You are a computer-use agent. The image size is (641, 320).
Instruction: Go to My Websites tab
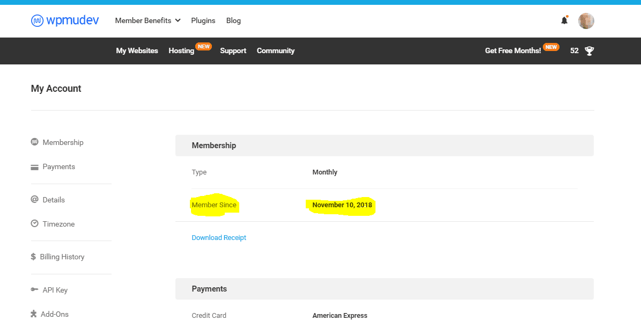click(137, 50)
